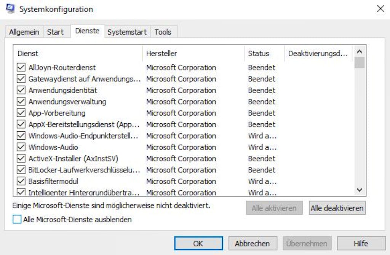Uncheck the BitLocker-Laufwerkverschlüsselu... checkbox

(x=21, y=170)
